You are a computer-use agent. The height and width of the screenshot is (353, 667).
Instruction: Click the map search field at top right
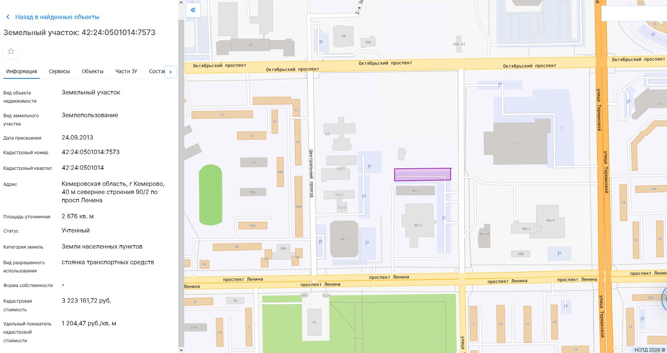[x=633, y=14]
